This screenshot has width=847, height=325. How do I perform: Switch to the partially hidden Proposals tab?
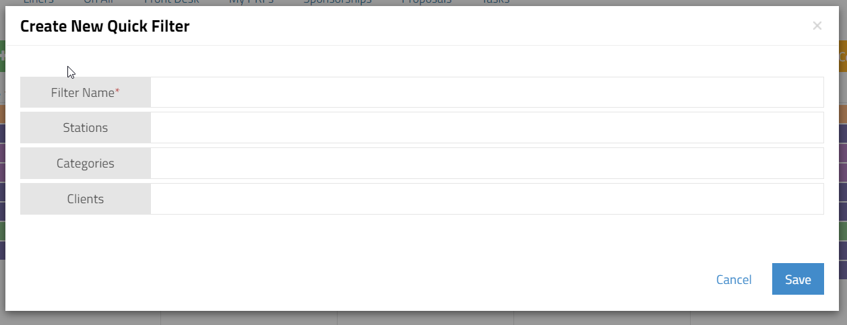click(427, 2)
